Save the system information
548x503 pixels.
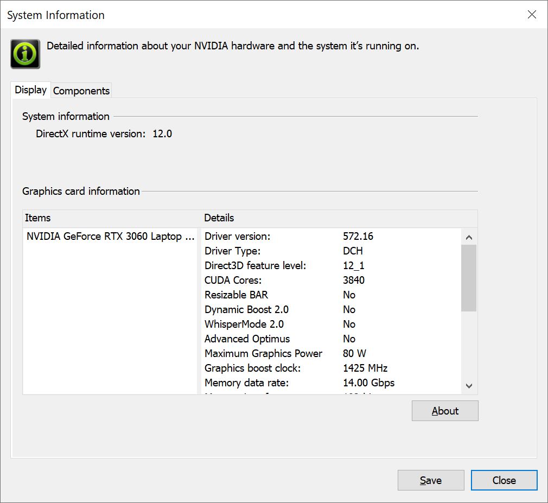(430, 480)
